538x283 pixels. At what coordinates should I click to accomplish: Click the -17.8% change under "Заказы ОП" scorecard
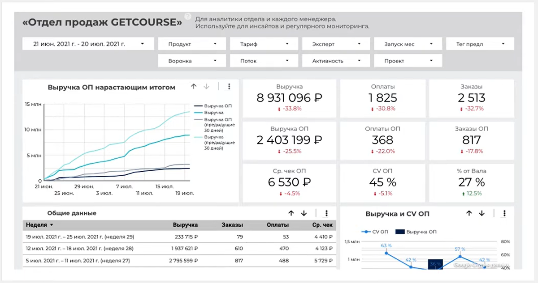tap(472, 151)
